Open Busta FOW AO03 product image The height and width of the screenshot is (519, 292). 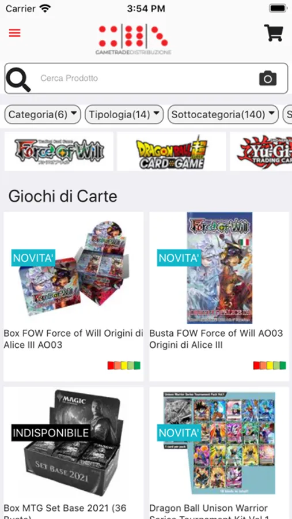coord(219,268)
